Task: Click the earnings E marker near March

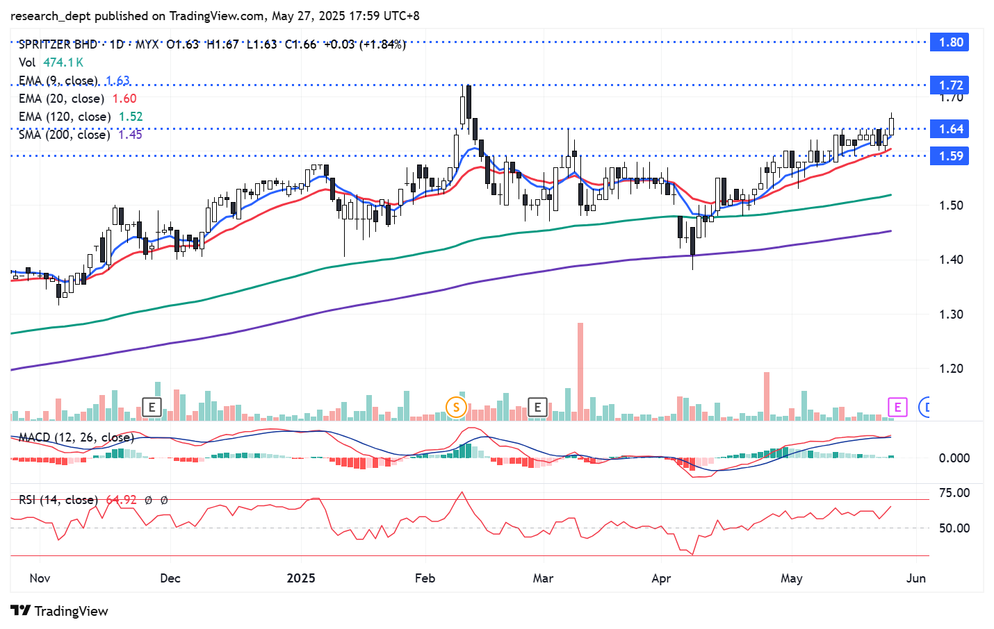Action: (537, 408)
